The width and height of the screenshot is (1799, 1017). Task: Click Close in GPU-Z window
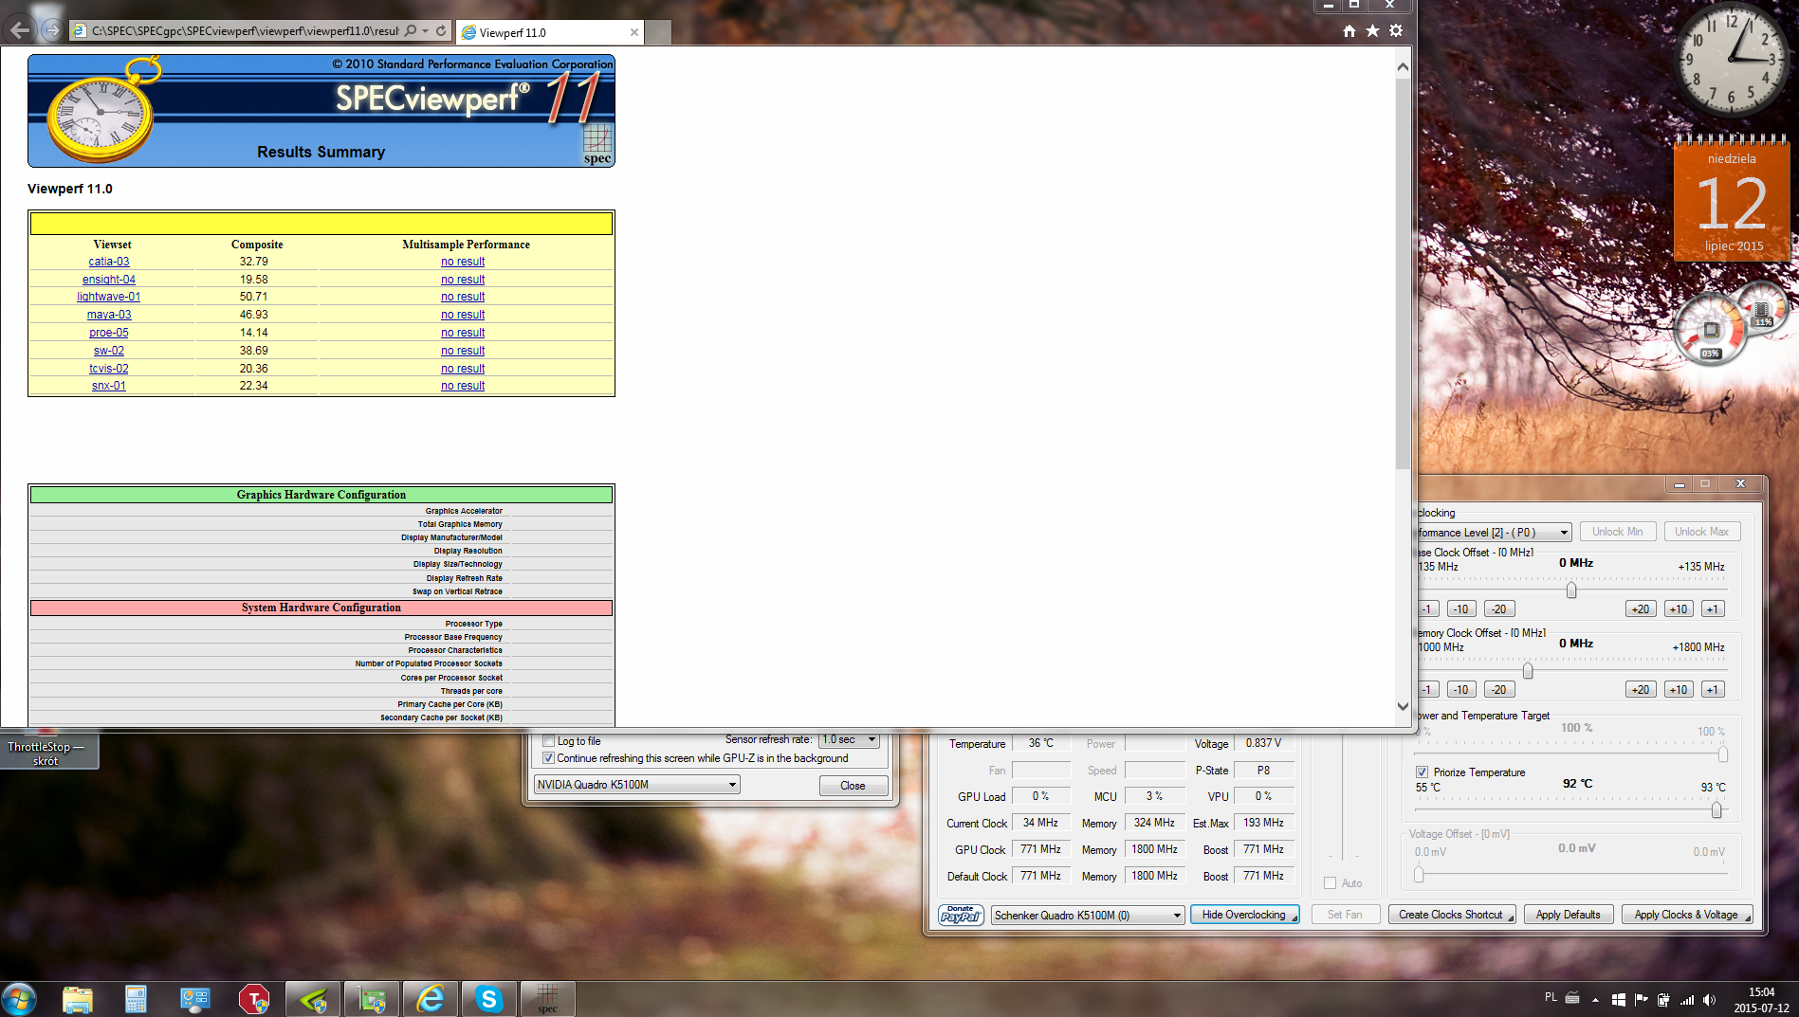coord(853,786)
